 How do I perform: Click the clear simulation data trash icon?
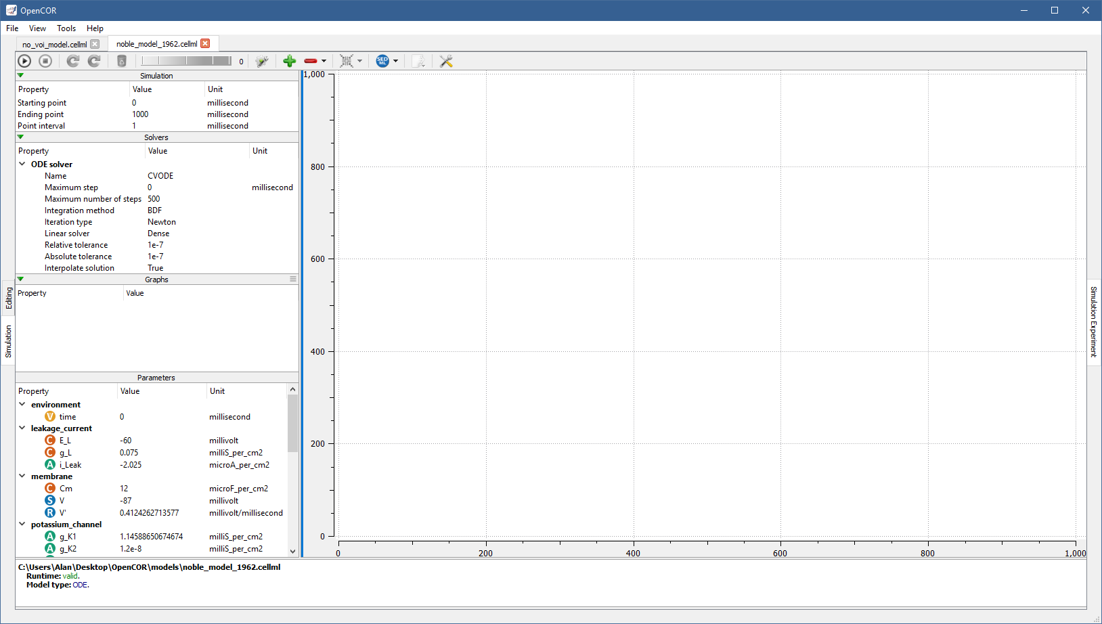pos(122,61)
